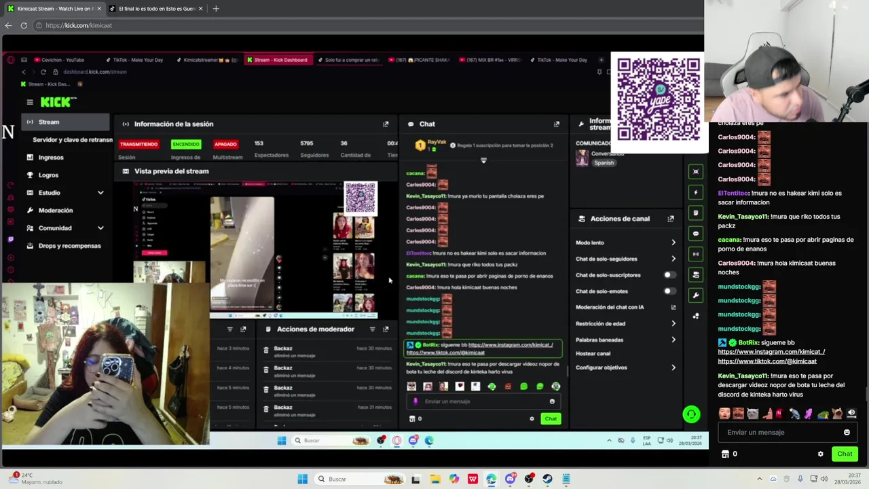Screen dimensions: 869x489
Task: Pop out the Acciones de canal panel
Action: [x=671, y=219]
